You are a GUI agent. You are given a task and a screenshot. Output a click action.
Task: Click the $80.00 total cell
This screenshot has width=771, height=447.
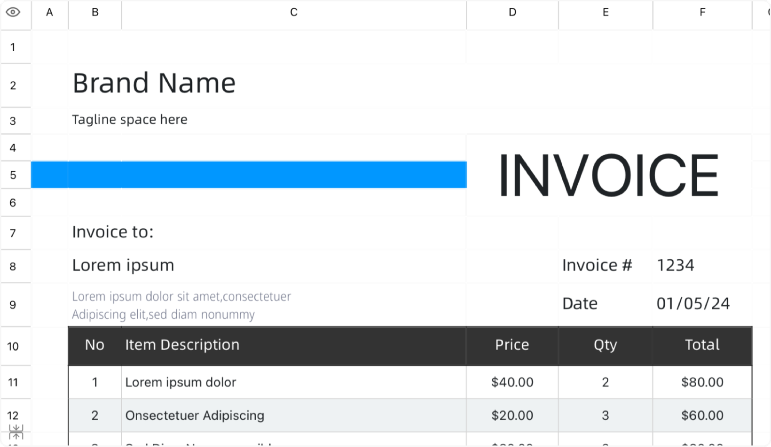[x=702, y=382]
